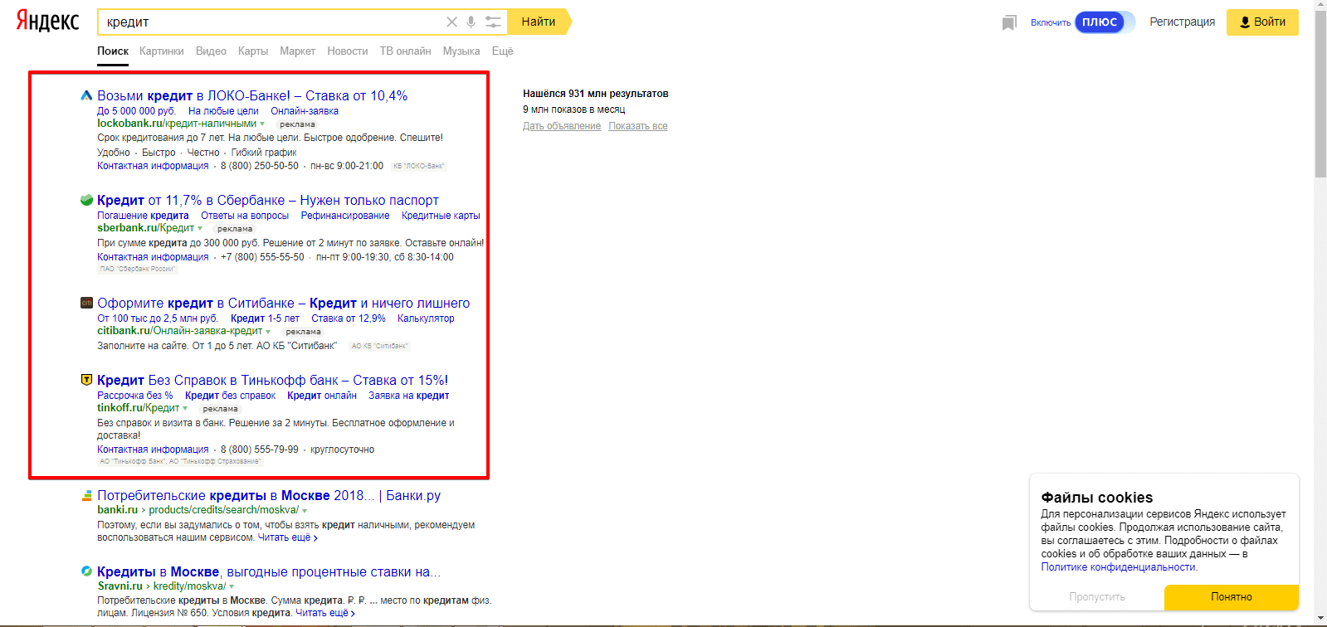The height and width of the screenshot is (627, 1327).
Task: Expand dropdown arrow beside sberbank.ru/Кредит
Action: tap(200, 229)
